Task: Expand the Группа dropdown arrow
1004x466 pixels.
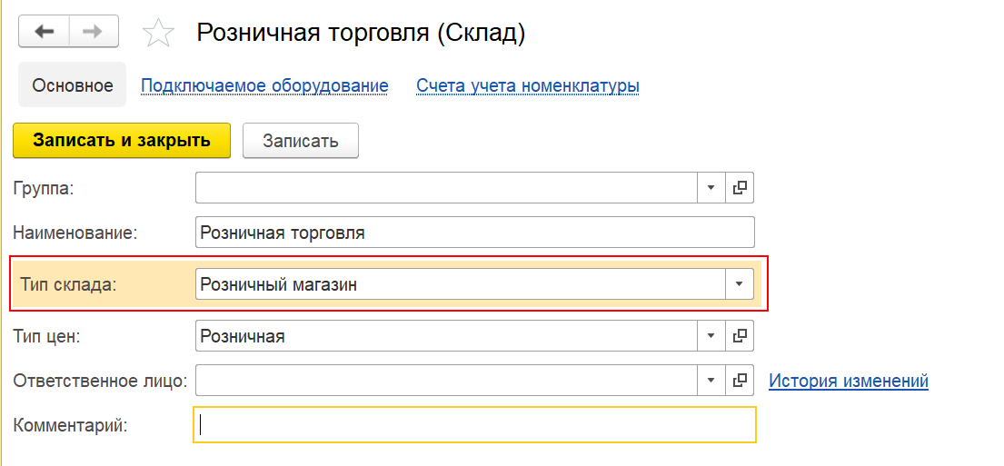Action: tap(711, 188)
